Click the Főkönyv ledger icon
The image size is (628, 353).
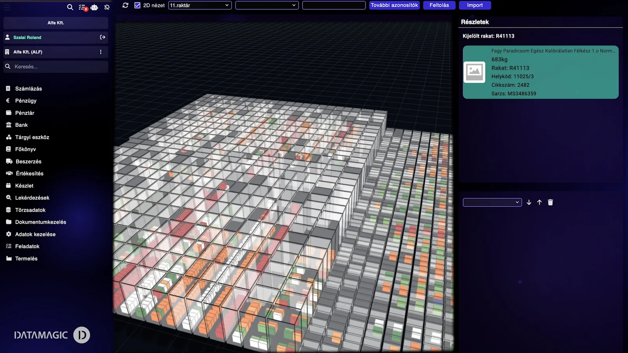[8, 149]
